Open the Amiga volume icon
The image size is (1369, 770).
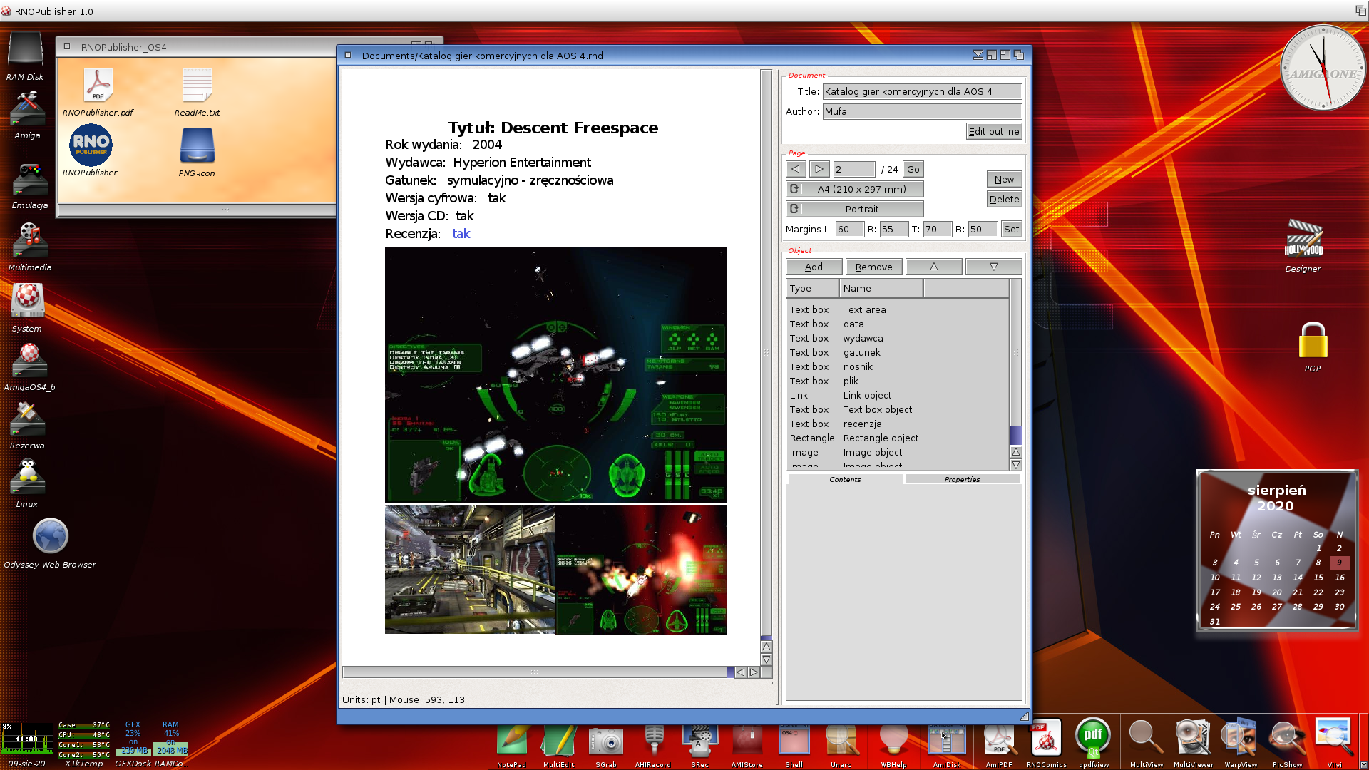27,108
